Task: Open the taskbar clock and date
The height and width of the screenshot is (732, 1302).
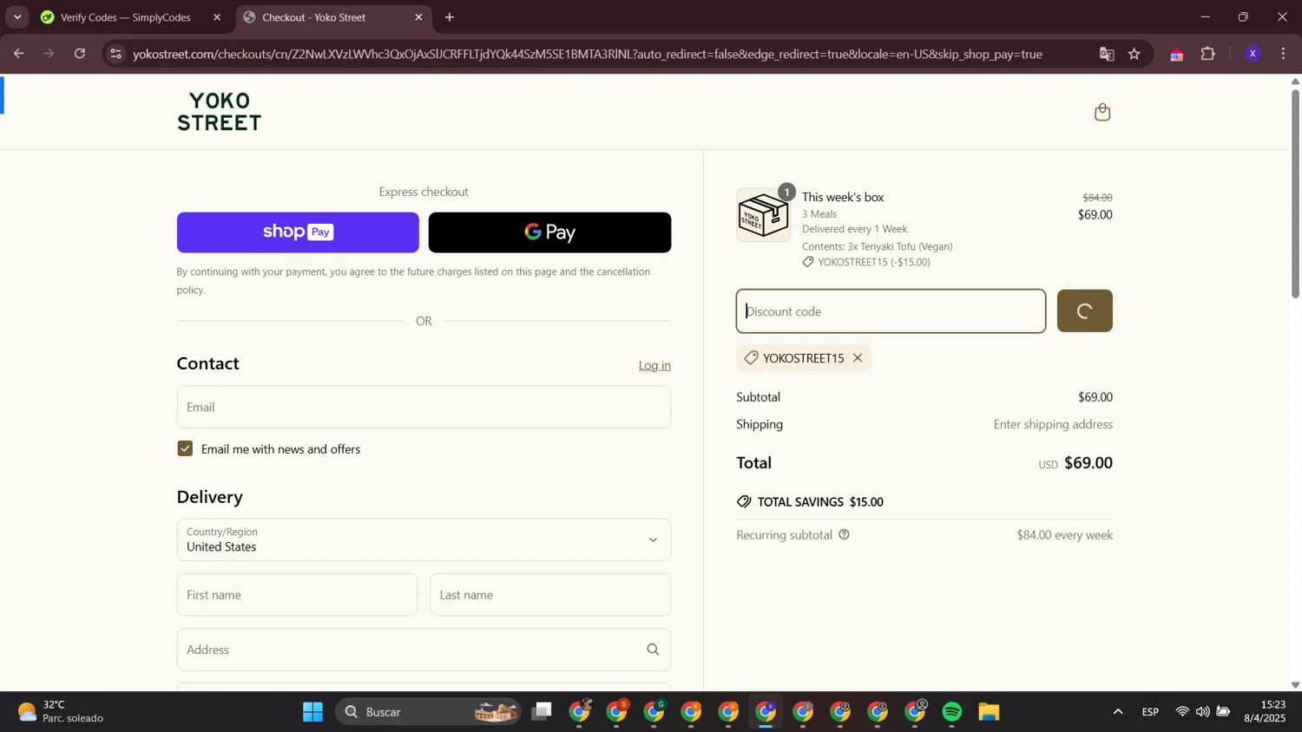Action: click(1265, 711)
